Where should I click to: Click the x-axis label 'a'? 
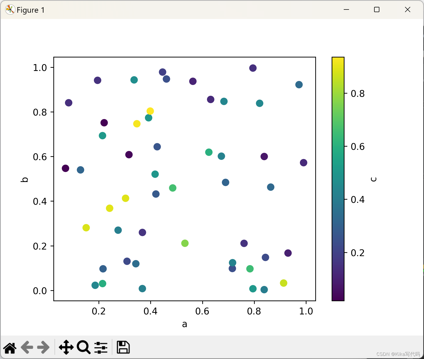[185, 324]
